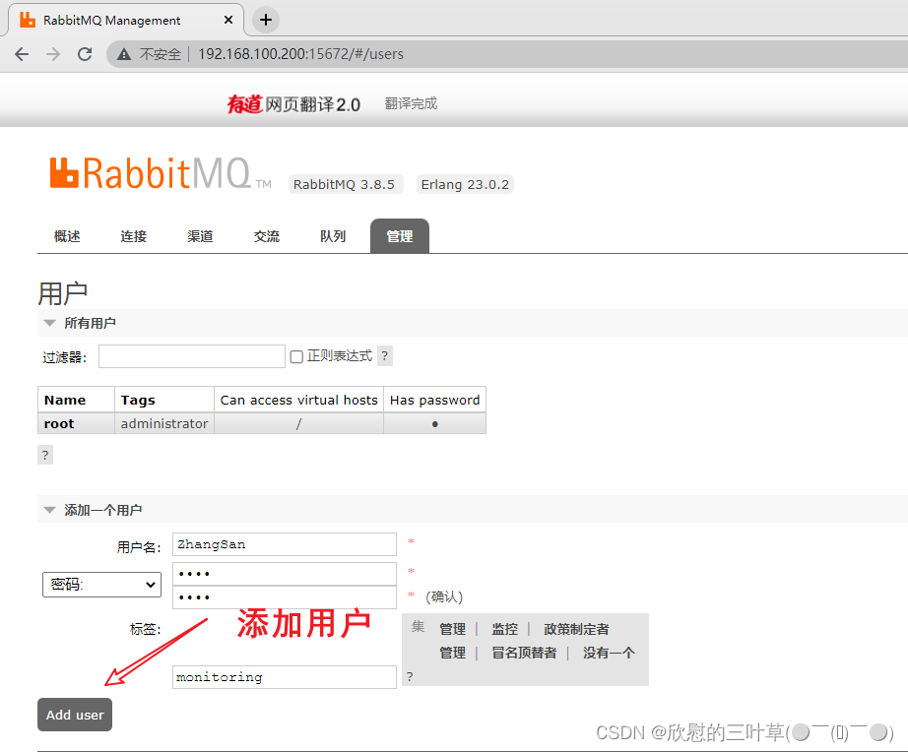Click the 过滤器 filter input field
908x752 pixels.
(x=192, y=356)
